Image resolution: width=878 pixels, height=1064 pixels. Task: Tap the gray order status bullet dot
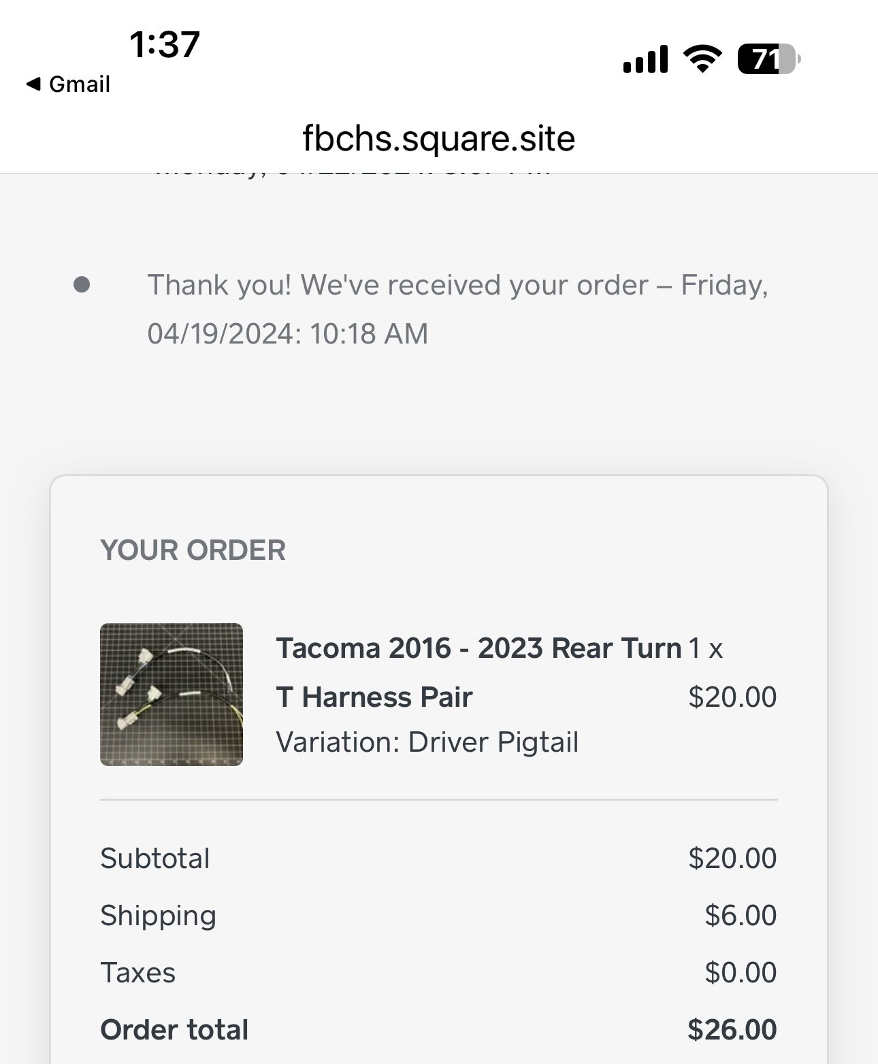pos(82,284)
